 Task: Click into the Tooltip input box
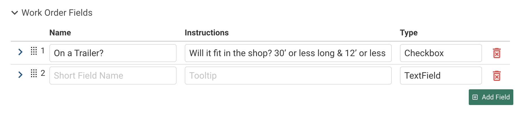(x=288, y=76)
